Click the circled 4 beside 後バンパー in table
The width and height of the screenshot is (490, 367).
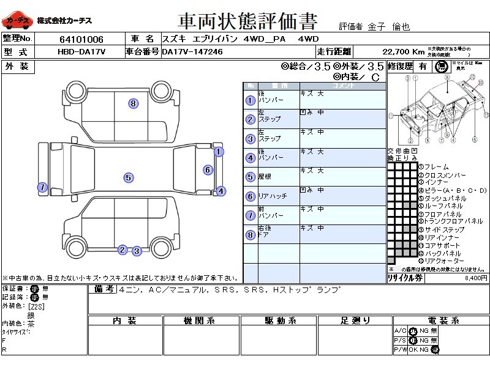tap(250, 158)
